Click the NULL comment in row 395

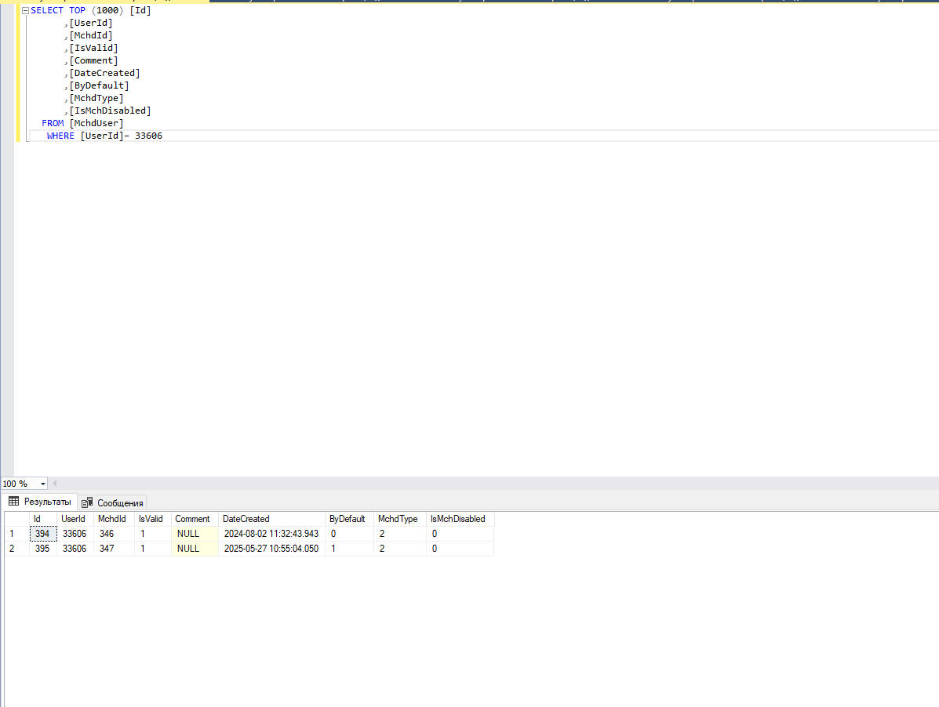coord(195,549)
